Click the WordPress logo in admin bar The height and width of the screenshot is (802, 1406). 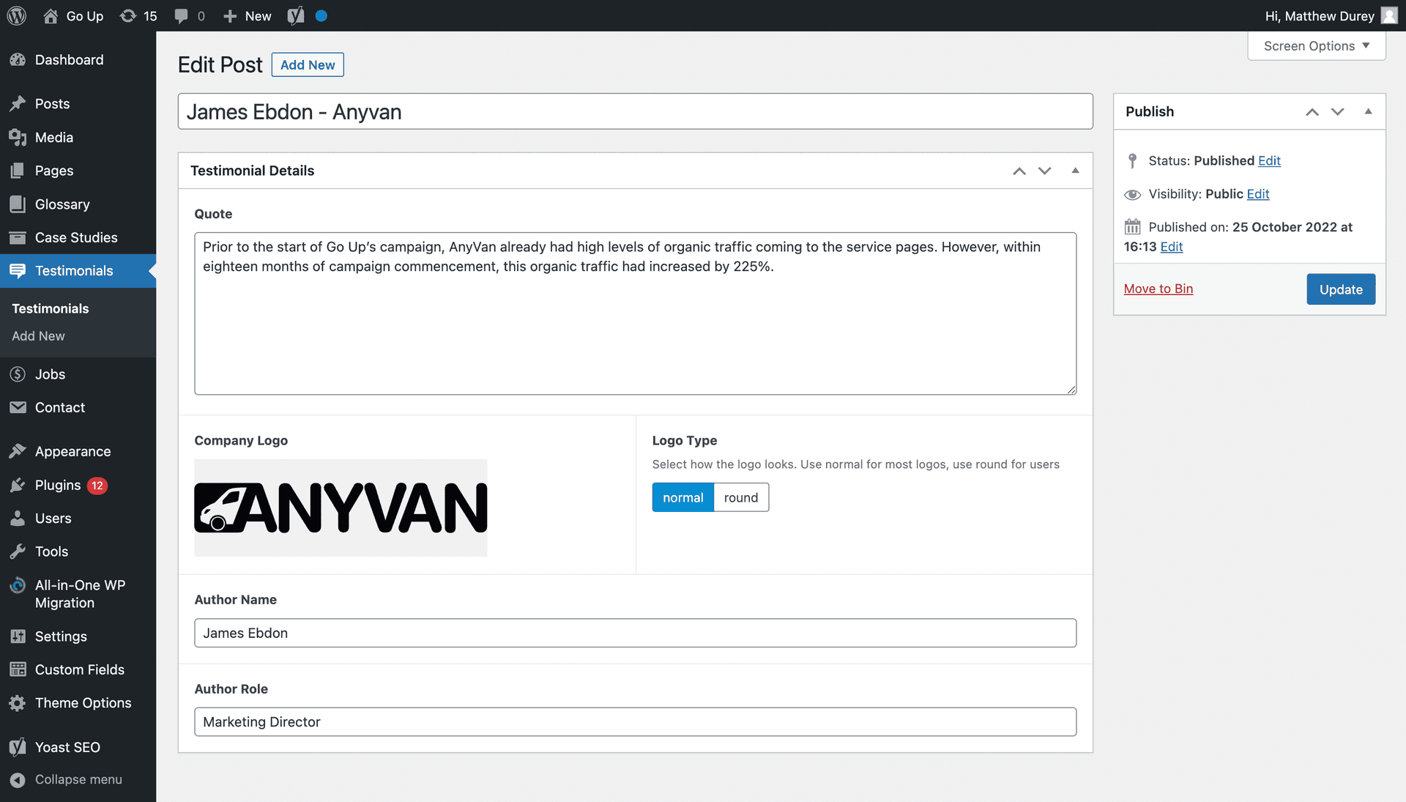[17, 15]
